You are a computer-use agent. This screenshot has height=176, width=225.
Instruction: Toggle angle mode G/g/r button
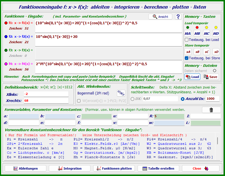click(x=121, y=93)
